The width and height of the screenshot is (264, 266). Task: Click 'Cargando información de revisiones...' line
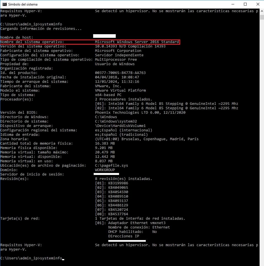[41, 28]
